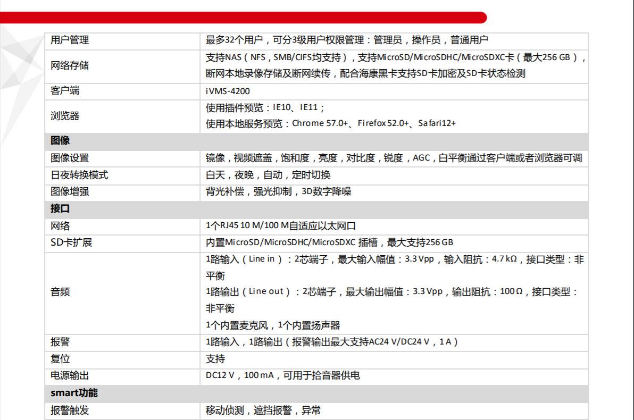Click the '音频' row label

(60, 292)
